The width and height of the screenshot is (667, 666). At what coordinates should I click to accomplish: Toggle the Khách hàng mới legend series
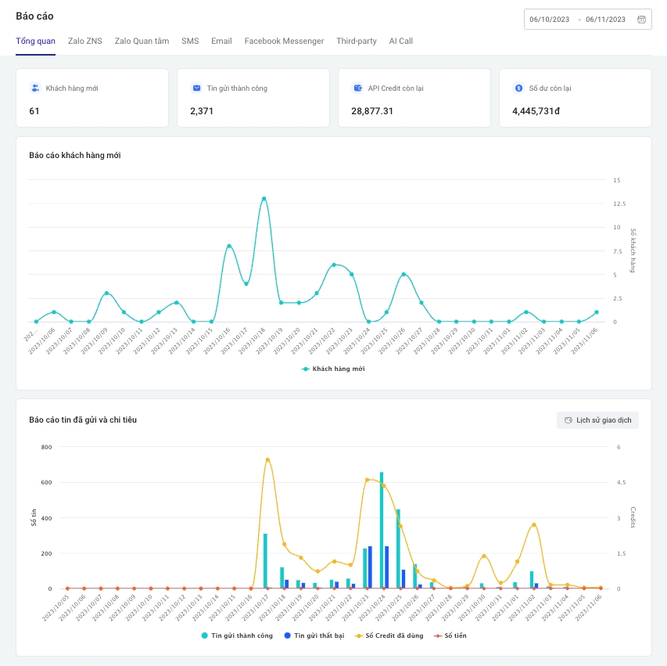point(333,369)
